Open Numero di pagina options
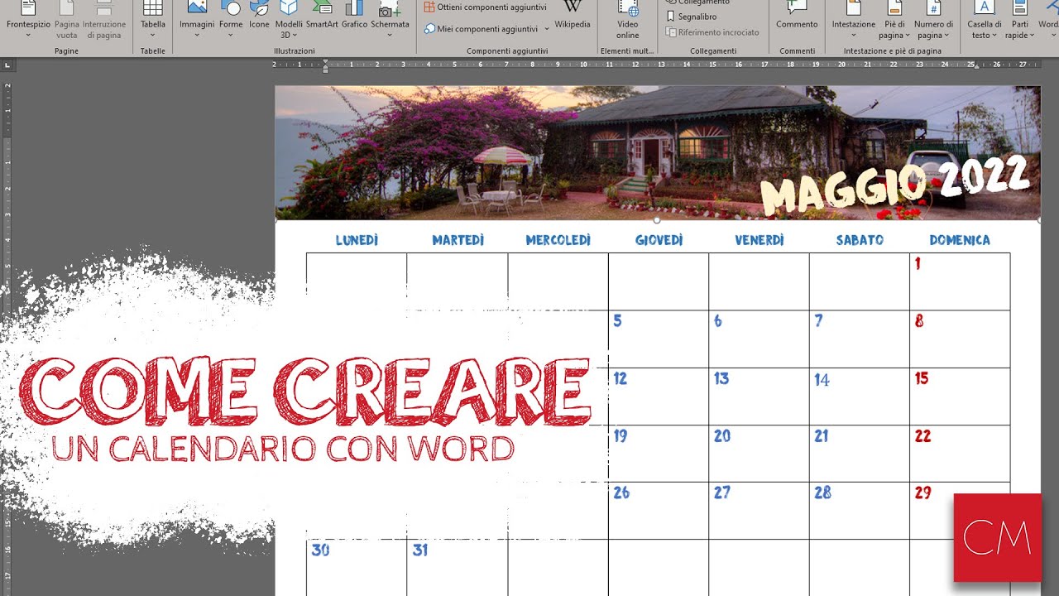The width and height of the screenshot is (1059, 596). [x=933, y=21]
